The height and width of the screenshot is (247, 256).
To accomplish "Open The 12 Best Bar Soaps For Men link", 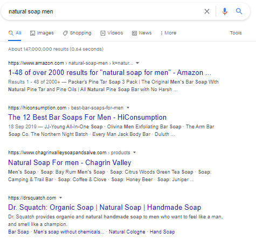I will coord(87,118).
